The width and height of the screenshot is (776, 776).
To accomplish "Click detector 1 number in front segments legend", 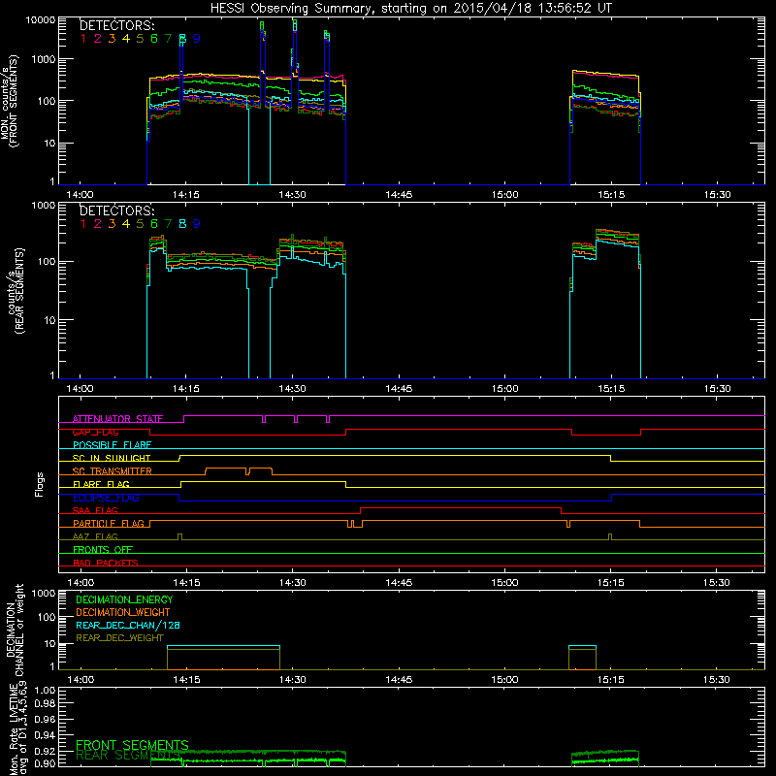I will [x=83, y=39].
